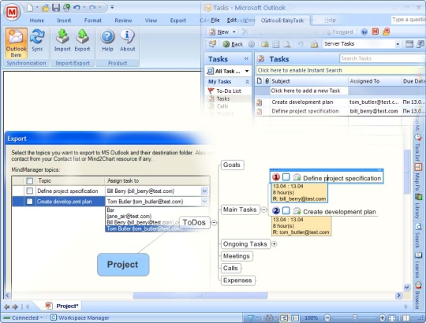Click the Search Tasks input field
Screen dimensions: 426x323
[x=383, y=58]
